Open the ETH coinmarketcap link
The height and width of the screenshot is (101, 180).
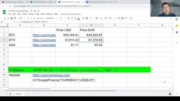tap(44, 40)
